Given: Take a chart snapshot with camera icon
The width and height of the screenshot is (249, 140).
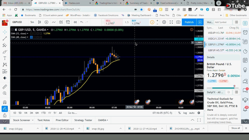Looking at the screenshot, I should tap(178, 22).
